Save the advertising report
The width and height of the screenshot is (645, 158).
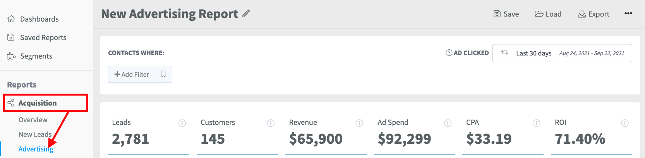click(506, 14)
